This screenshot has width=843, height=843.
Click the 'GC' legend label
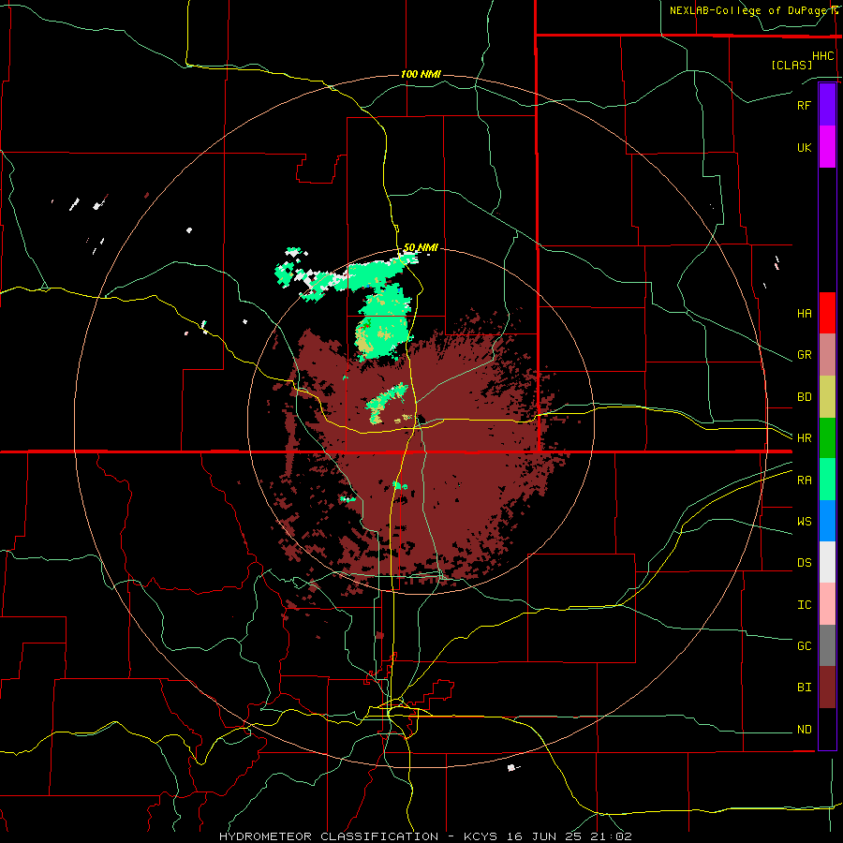pyautogui.click(x=804, y=646)
